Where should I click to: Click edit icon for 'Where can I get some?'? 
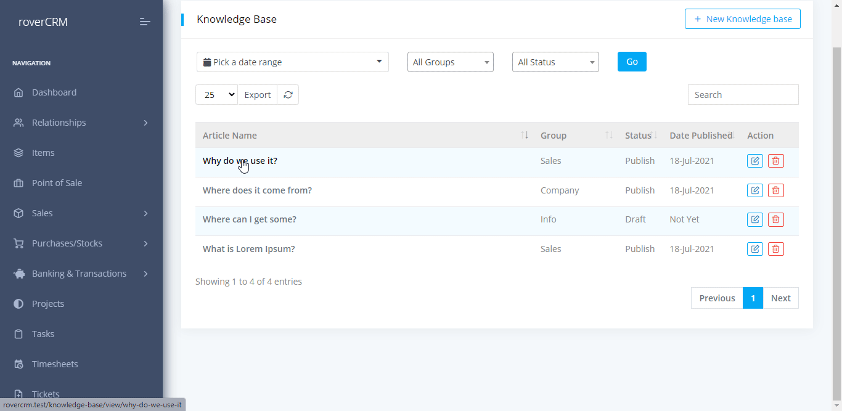pos(754,219)
